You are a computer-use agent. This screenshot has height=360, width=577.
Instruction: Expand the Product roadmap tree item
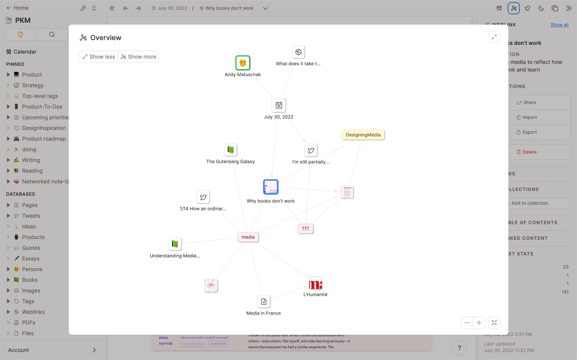(x=8, y=139)
